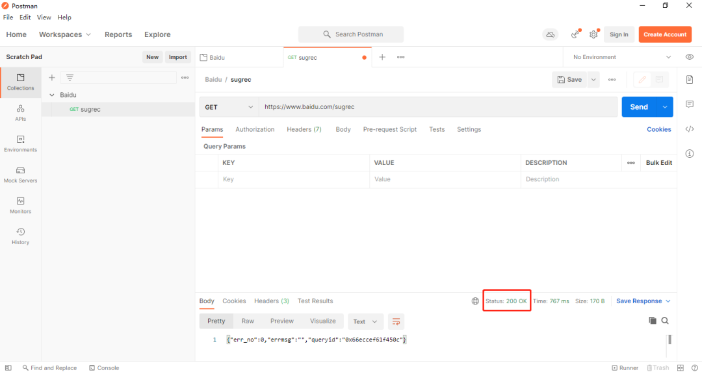Open the APIs sidebar panel

tap(21, 113)
